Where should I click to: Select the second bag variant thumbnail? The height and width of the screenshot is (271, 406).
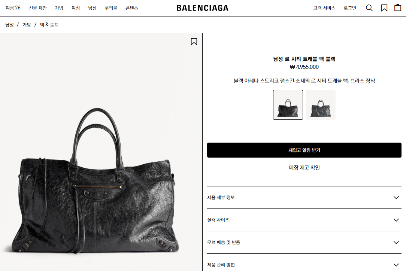[321, 105]
